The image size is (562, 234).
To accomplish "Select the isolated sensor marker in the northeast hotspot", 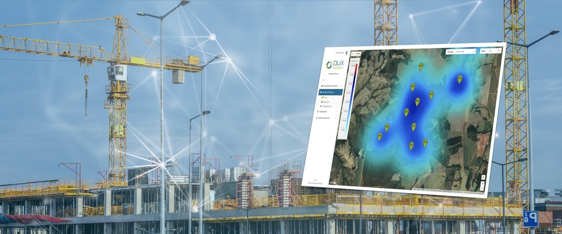I will pos(459,79).
